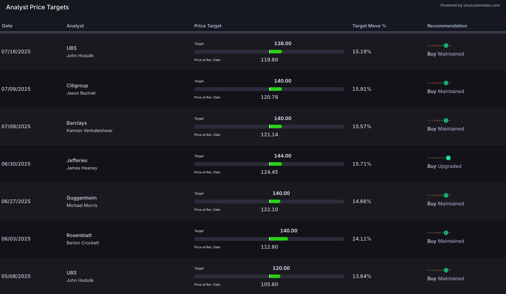Image resolution: width=506 pixels, height=294 pixels.
Task: Click the Buy Upgraded recommendation label
Action: click(x=444, y=166)
